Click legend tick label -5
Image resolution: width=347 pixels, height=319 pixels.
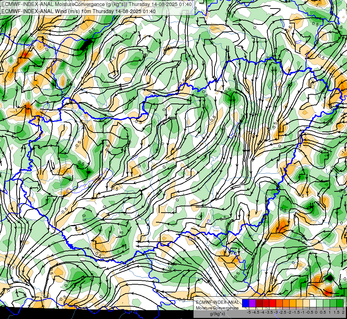click(249, 312)
